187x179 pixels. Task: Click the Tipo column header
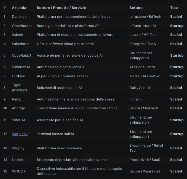point(174,8)
